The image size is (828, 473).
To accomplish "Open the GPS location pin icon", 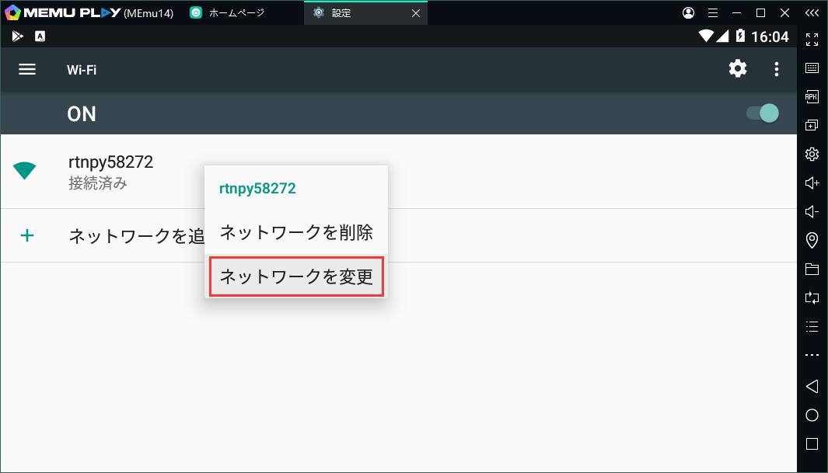I will (812, 240).
